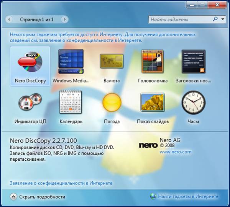Image resolution: width=230 pixels, height=207 pixels.
Task: Click the Nero DiscCopy 2.2.7.100 title text
Action: point(43,140)
